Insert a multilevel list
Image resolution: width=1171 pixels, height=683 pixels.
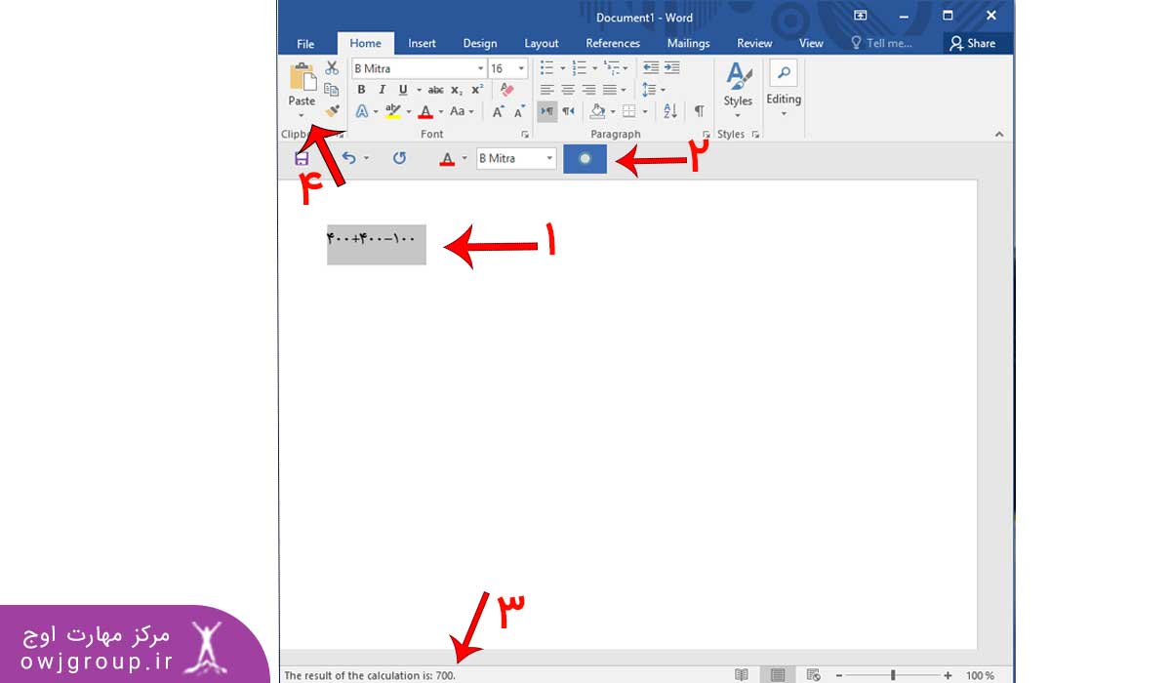tap(612, 68)
